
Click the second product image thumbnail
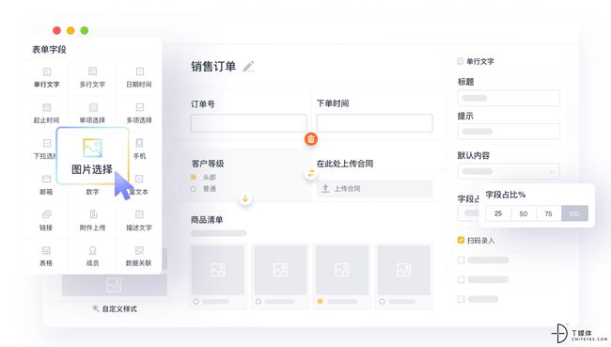pyautogui.click(x=280, y=270)
